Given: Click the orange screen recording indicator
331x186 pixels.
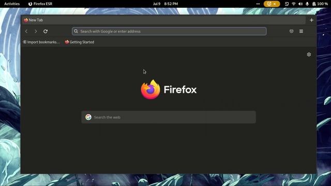Looking at the screenshot, I should (272, 4).
